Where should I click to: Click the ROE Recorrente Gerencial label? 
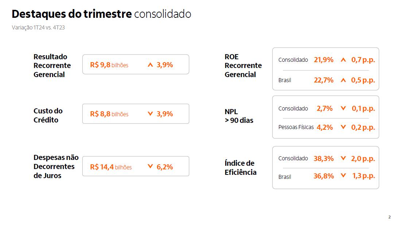[243, 66]
